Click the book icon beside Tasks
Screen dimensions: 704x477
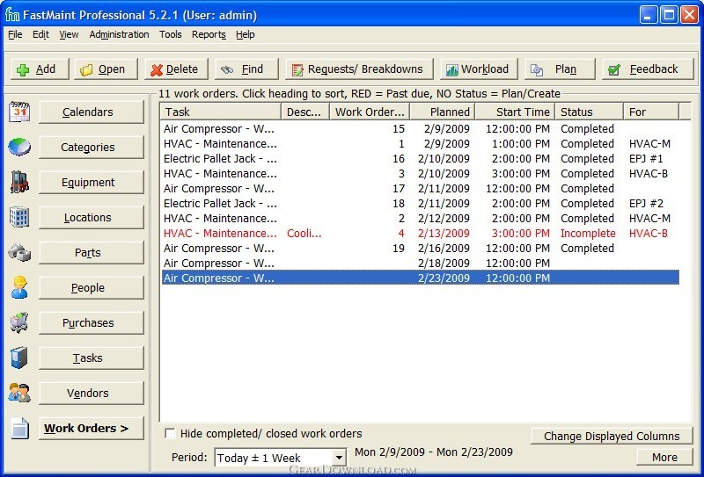point(19,358)
